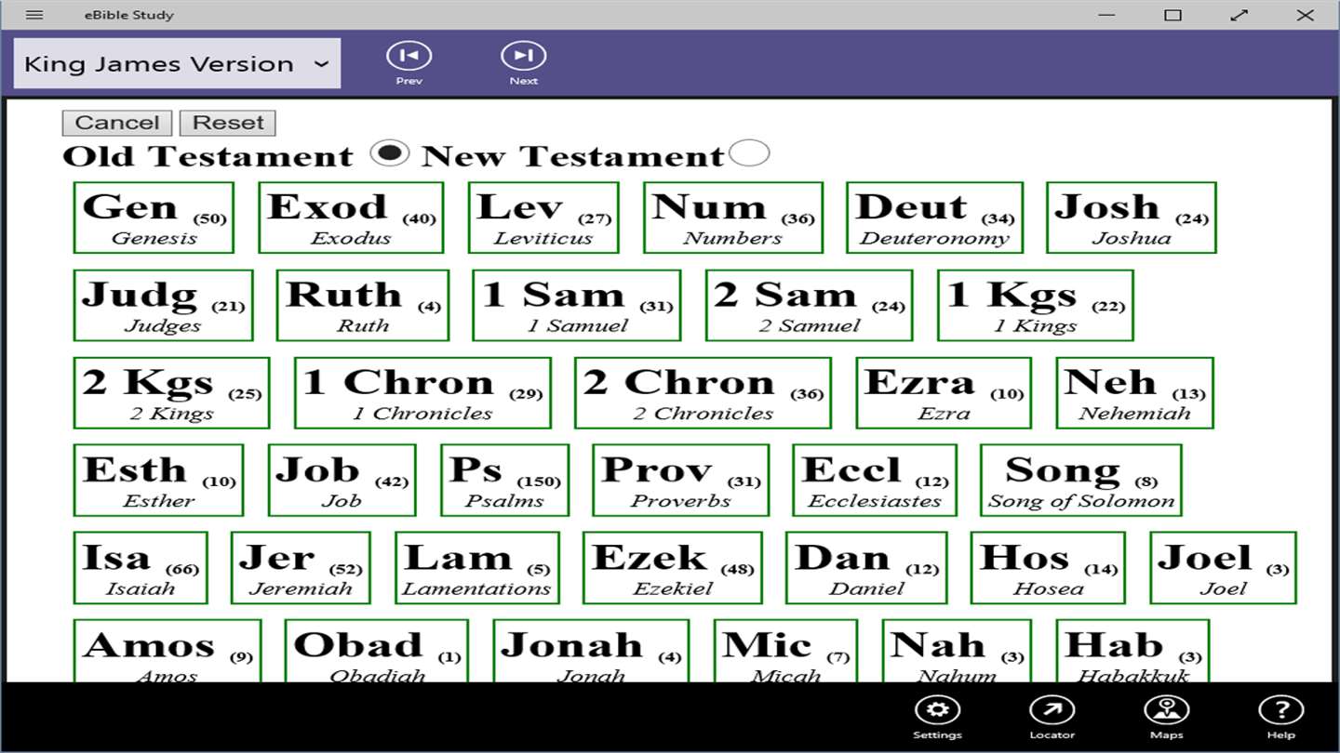Select the Old Testament radio button
This screenshot has width=1340, height=753.
(x=389, y=152)
